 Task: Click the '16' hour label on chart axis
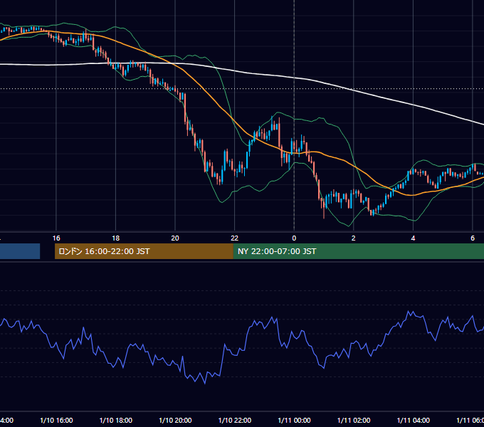coord(56,238)
